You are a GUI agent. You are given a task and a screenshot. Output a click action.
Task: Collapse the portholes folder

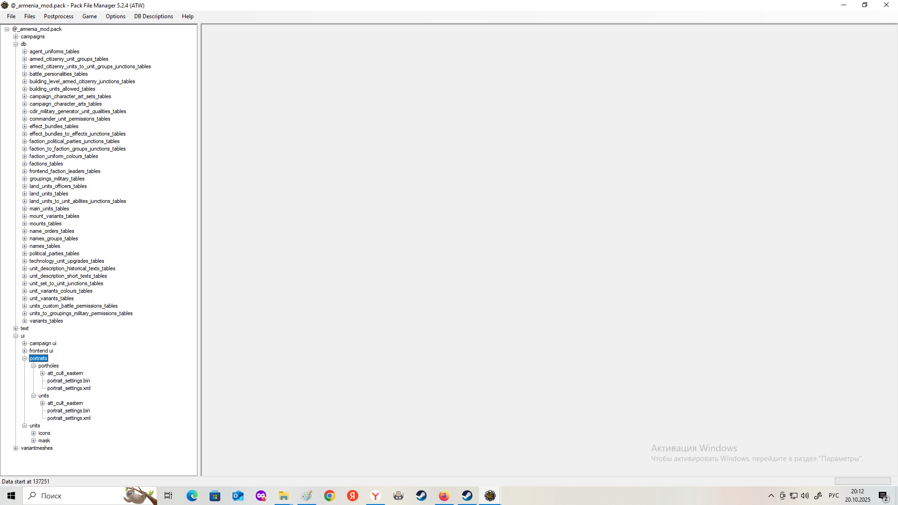34,366
